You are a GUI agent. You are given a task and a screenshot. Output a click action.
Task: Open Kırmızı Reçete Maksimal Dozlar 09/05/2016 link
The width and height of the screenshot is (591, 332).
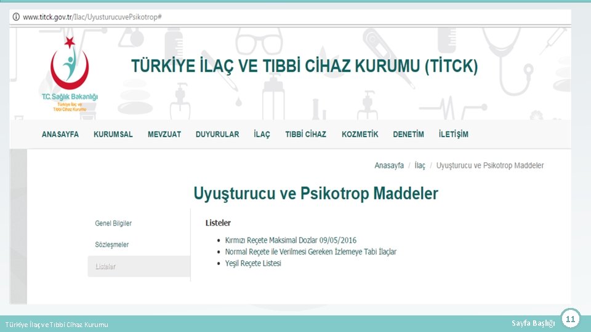pyautogui.click(x=291, y=240)
